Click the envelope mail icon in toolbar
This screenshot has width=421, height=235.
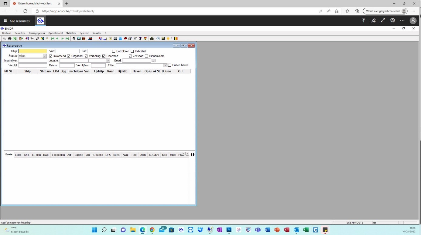pos(163,38)
